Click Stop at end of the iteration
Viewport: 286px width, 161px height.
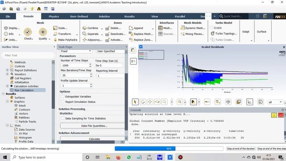coord(241,148)
